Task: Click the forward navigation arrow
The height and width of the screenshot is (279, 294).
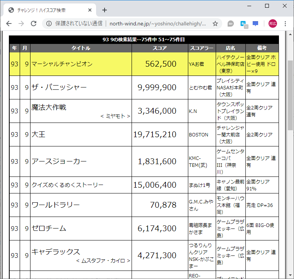Action: tap(21, 24)
